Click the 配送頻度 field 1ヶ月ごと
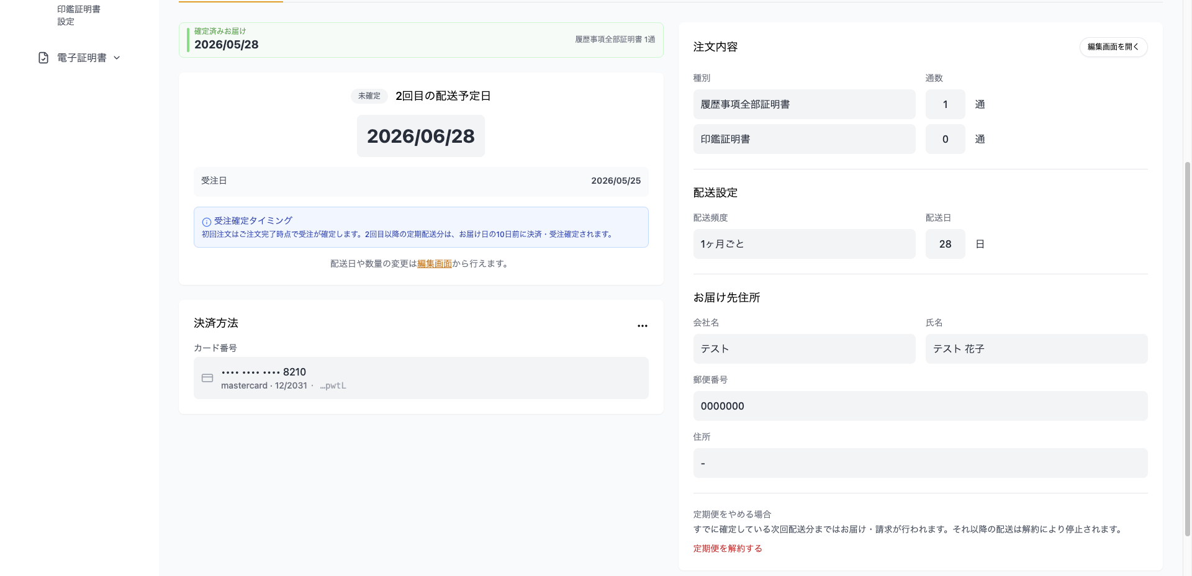The width and height of the screenshot is (1192, 576). (x=804, y=244)
